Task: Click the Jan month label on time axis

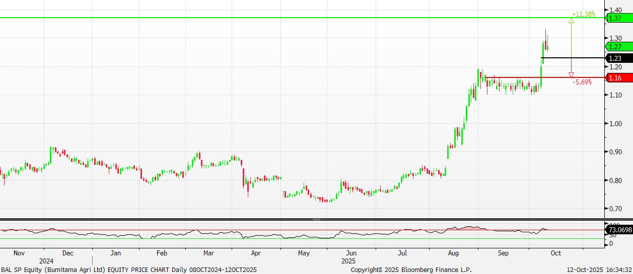Action: [115, 253]
